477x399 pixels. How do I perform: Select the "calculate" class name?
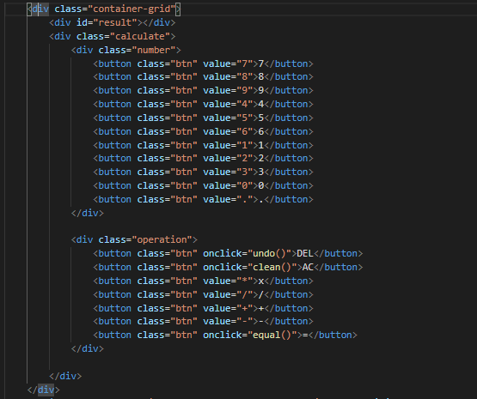[140, 36]
